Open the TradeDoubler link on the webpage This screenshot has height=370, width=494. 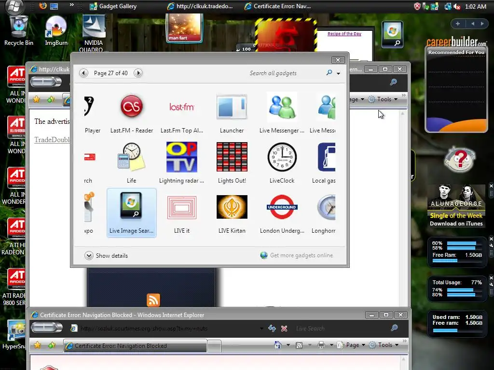point(52,140)
